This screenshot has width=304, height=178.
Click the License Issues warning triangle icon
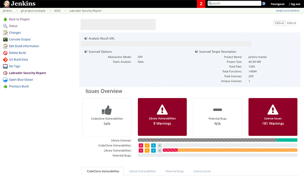(x=273, y=109)
